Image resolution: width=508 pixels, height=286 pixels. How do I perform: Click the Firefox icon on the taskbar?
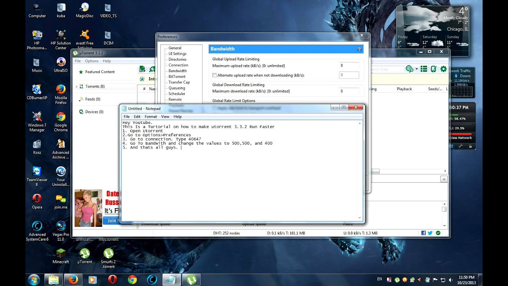click(73, 280)
